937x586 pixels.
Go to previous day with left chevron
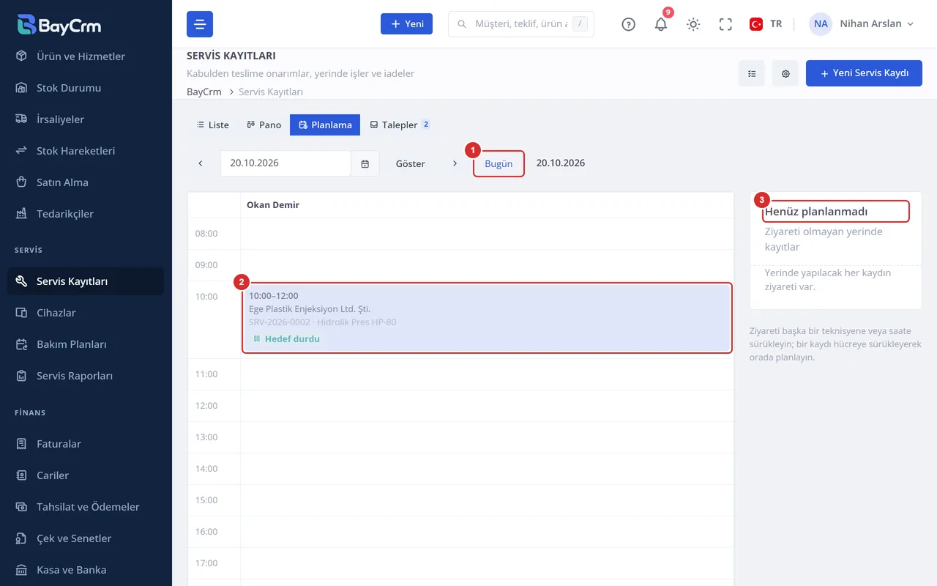tap(201, 163)
